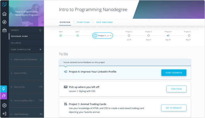Click the Project 4 flag marker
This screenshot has width=205, height=118.
[x=168, y=36]
